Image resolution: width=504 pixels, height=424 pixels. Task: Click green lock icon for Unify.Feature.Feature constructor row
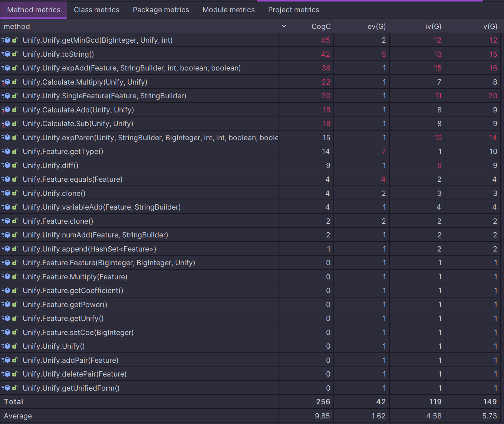tap(15, 263)
